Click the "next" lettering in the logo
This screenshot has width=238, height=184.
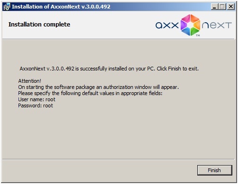click(217, 25)
